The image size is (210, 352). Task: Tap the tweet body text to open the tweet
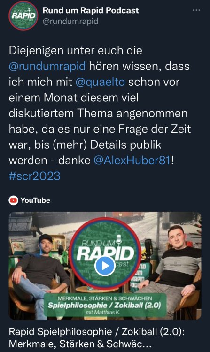pyautogui.click(x=100, y=113)
